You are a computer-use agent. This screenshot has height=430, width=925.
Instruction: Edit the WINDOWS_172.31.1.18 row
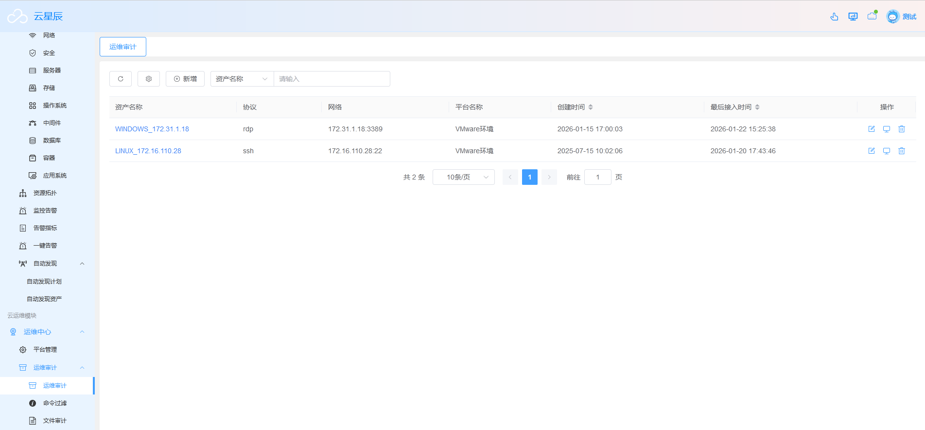coord(872,129)
